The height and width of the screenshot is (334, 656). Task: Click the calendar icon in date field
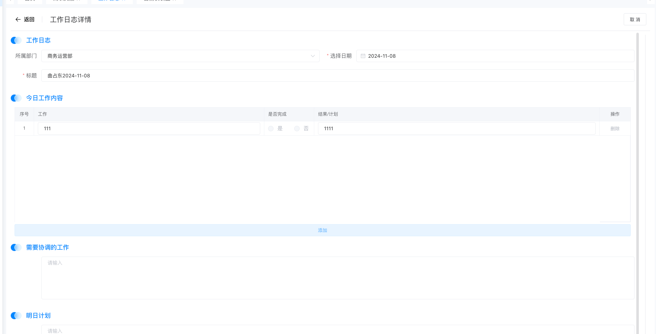point(363,56)
